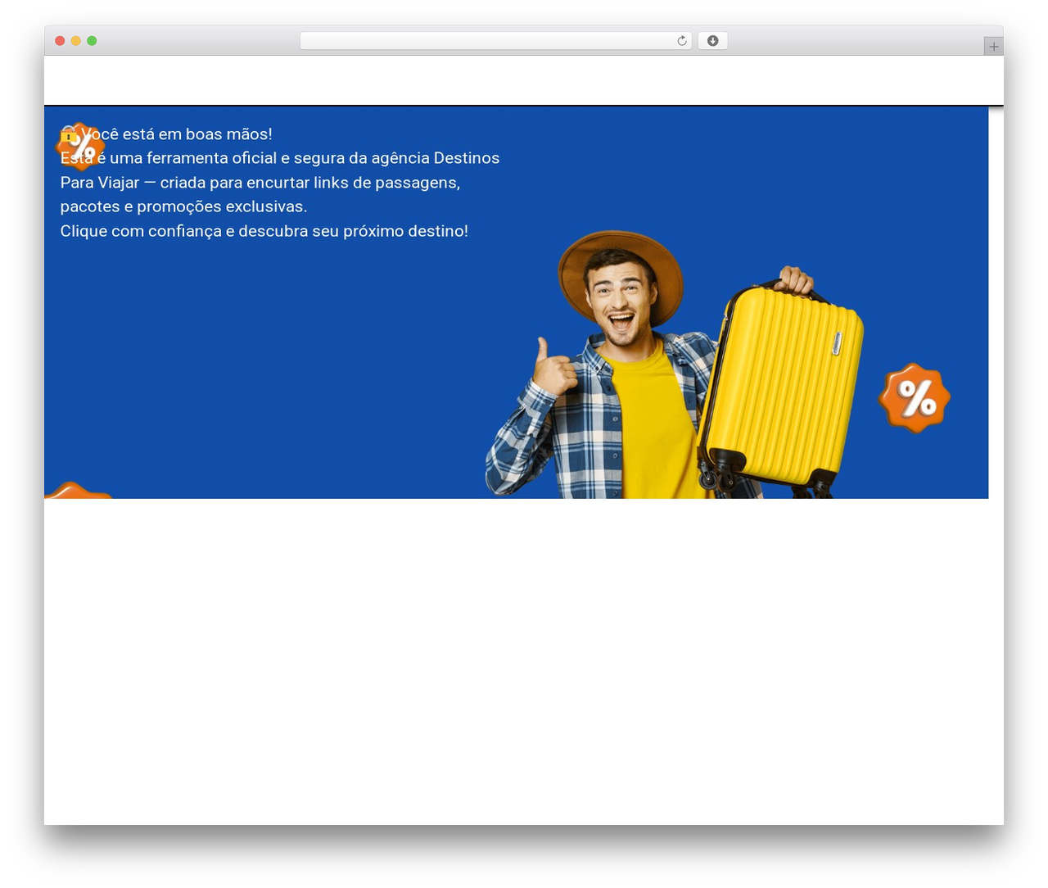This screenshot has width=1048, height=888.
Task: Click the man holding yellow suitcase image
Action: (x=675, y=365)
